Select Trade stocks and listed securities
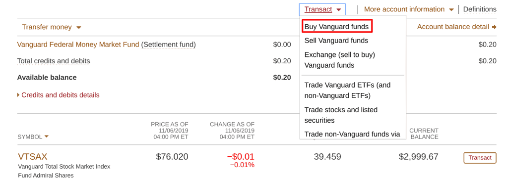This screenshot has height=183, width=508. (x=341, y=115)
